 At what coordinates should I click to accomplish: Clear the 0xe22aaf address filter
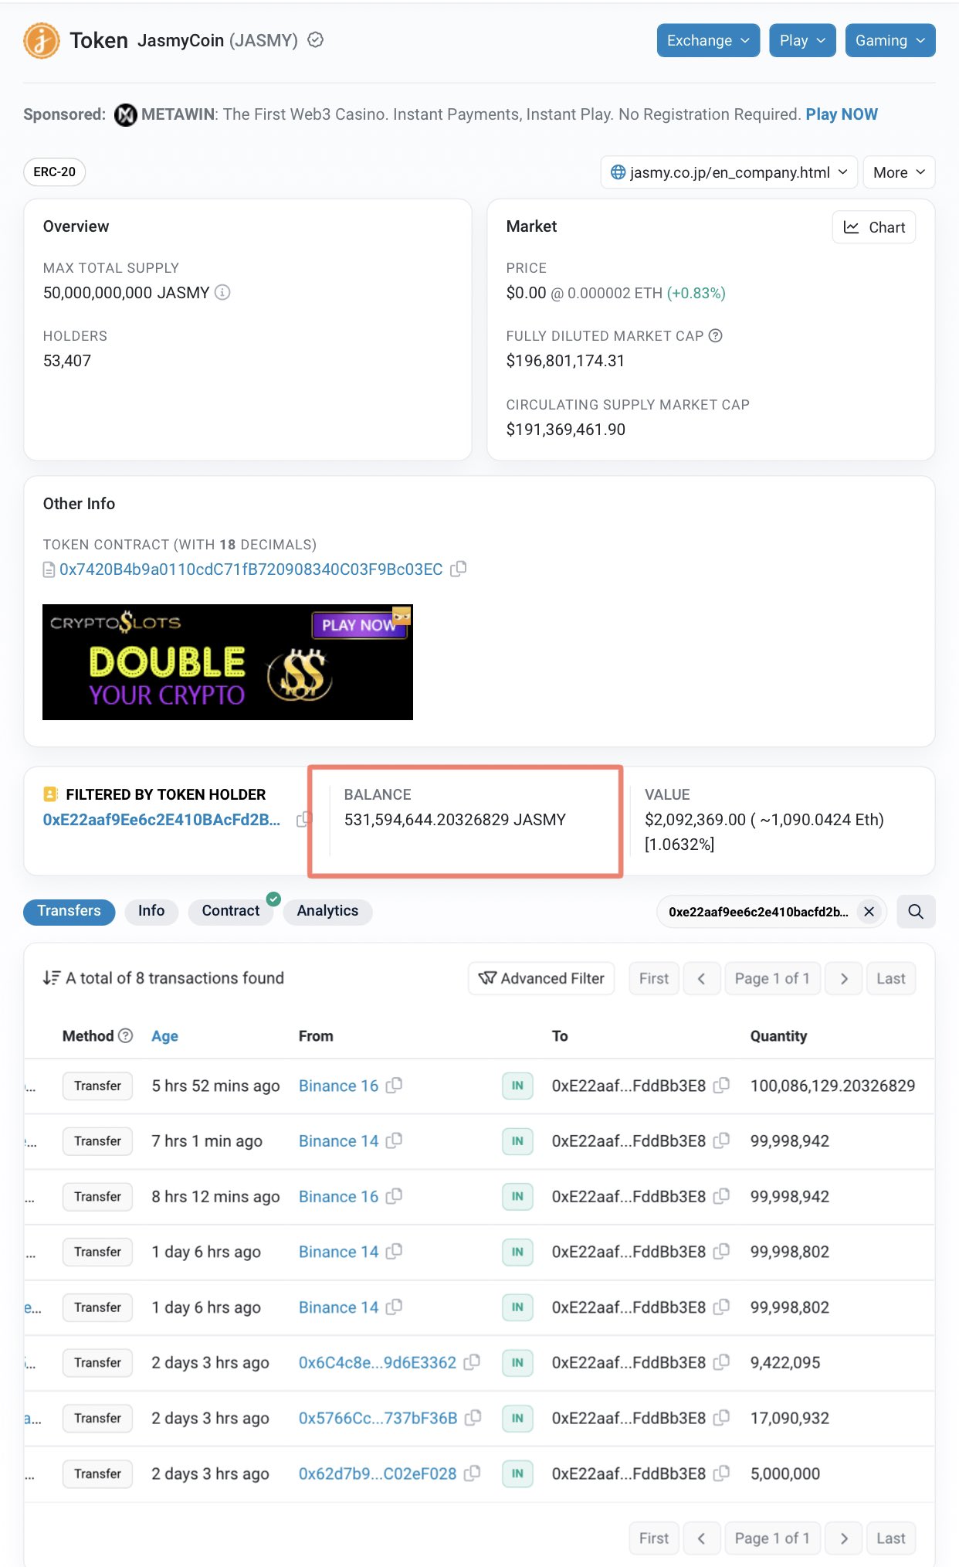[869, 912]
